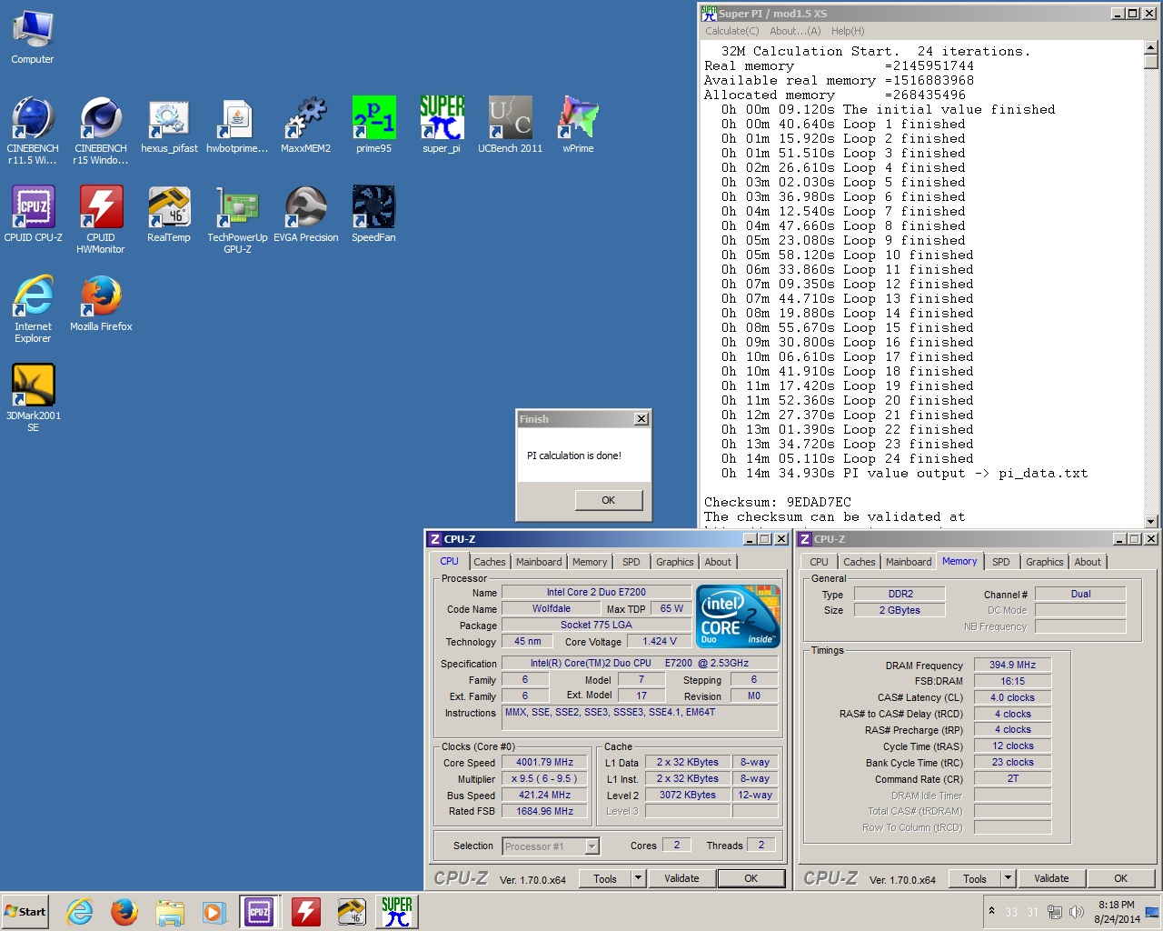Image resolution: width=1163 pixels, height=931 pixels.
Task: Open CPUID CPU-Z desktop shortcut
Action: click(33, 215)
